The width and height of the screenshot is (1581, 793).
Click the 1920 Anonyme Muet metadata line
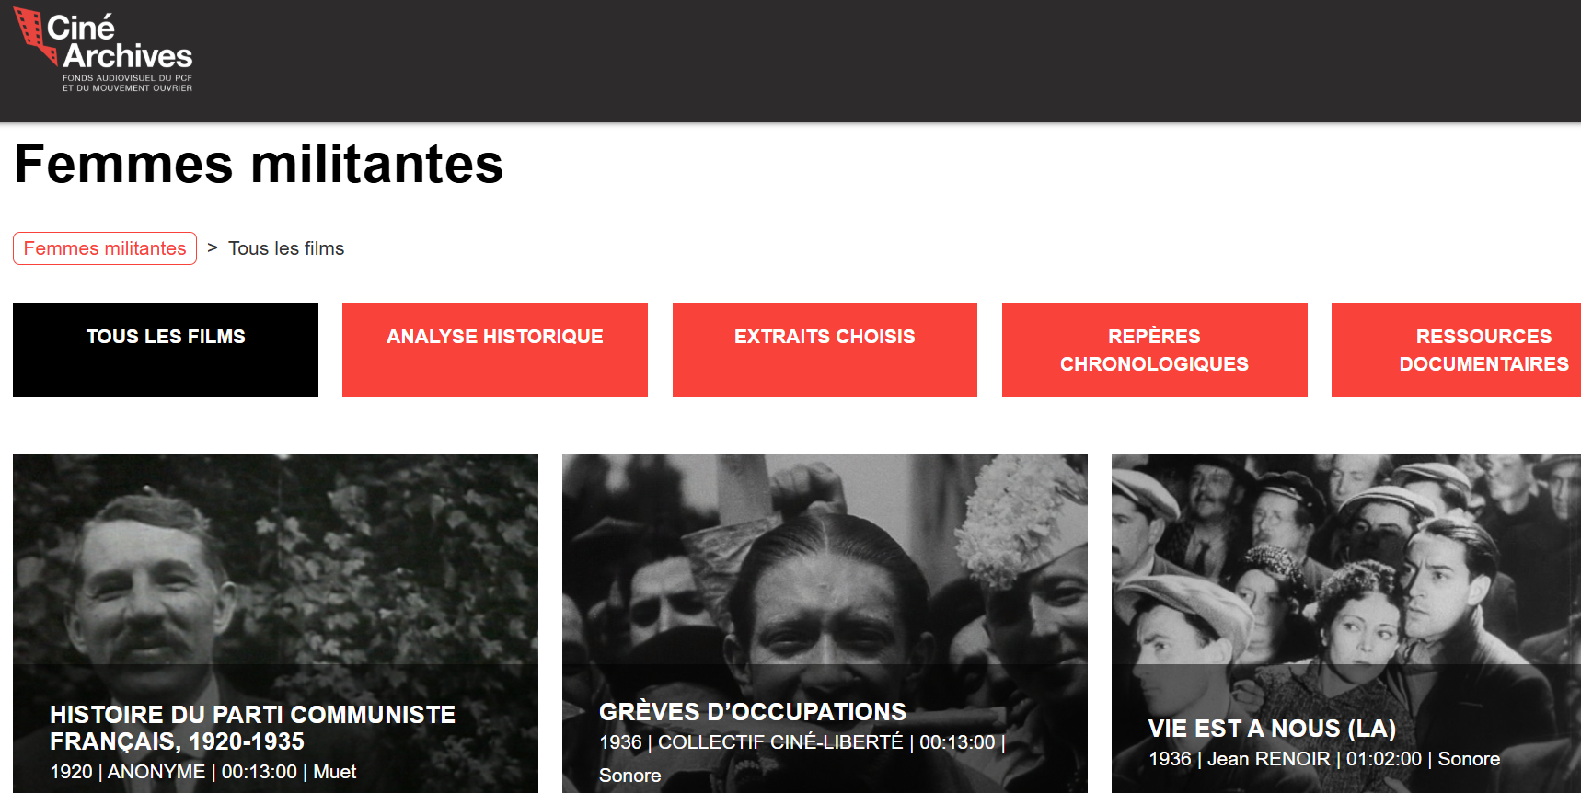click(x=203, y=772)
